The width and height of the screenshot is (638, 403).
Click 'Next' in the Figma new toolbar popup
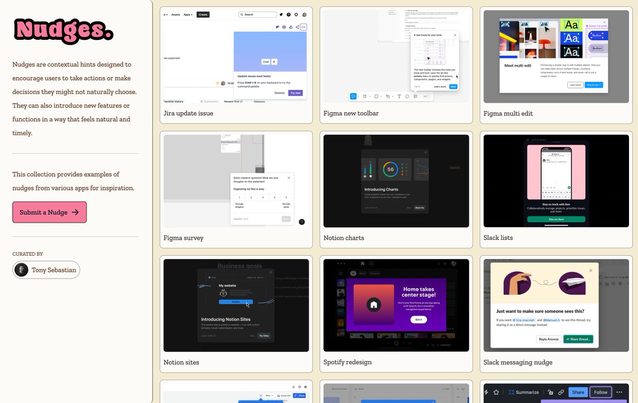pyautogui.click(x=453, y=86)
